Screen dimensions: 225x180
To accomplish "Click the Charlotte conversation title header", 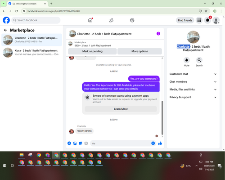I will point(104,34).
